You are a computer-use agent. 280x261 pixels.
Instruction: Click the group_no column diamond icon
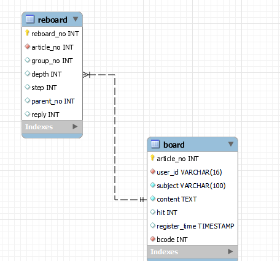(x=27, y=60)
